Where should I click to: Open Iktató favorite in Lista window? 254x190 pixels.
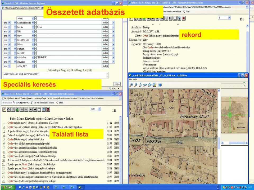[60, 103]
